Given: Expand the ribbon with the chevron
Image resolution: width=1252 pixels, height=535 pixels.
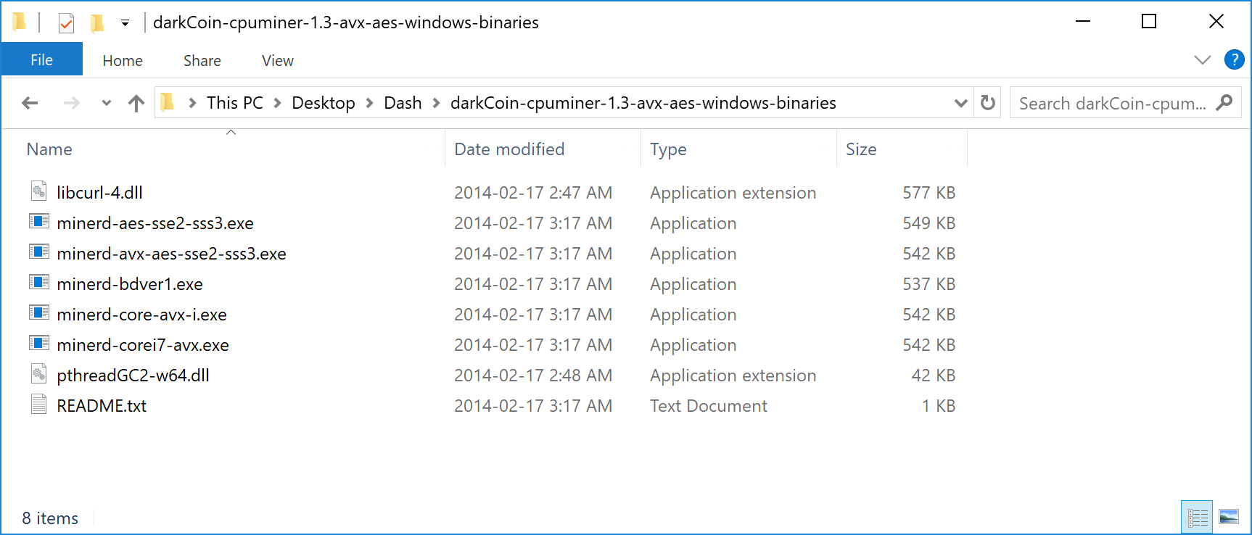Looking at the screenshot, I should point(1203,60).
